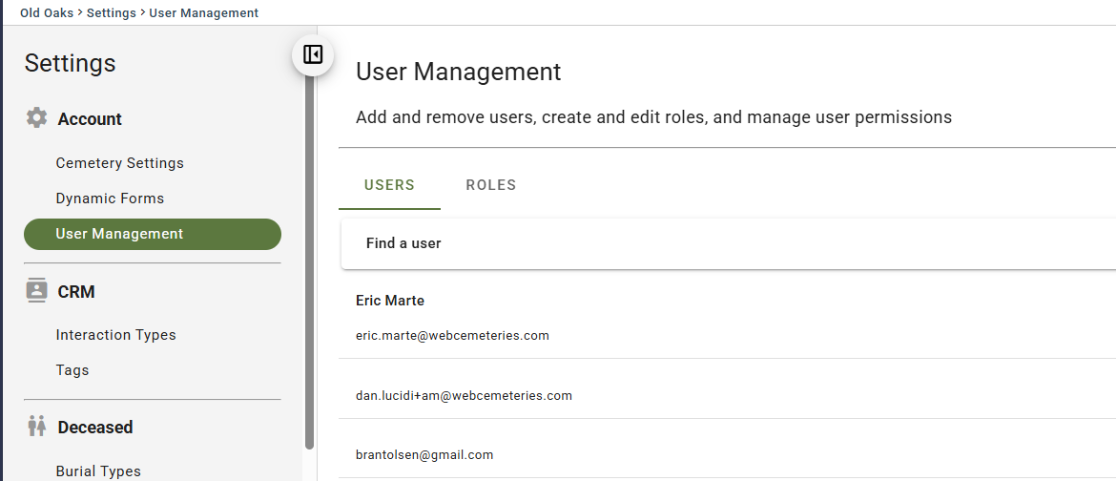
Task: Go to Tags settings
Action: (72, 370)
